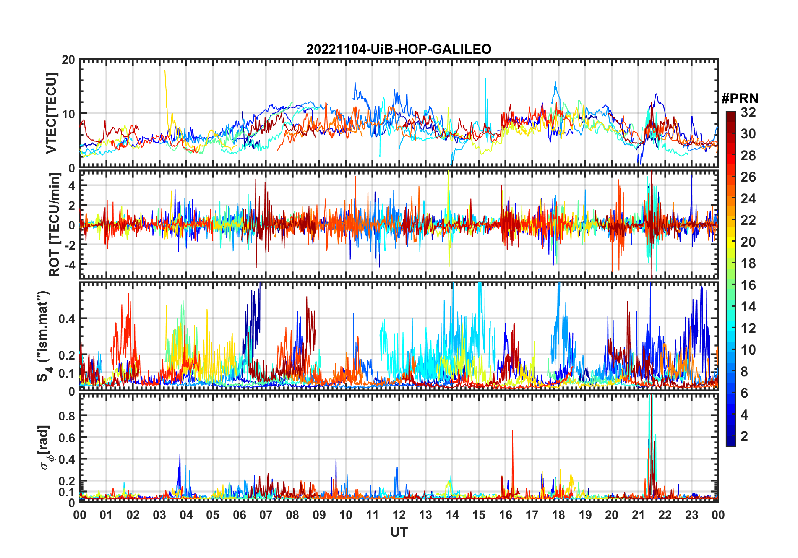Click inside the ROT plot panel
The width and height of the screenshot is (798, 558).
tap(399, 224)
